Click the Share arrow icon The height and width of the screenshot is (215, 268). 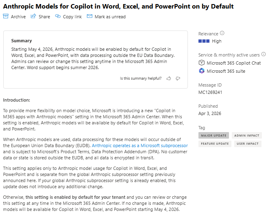coord(33,16)
